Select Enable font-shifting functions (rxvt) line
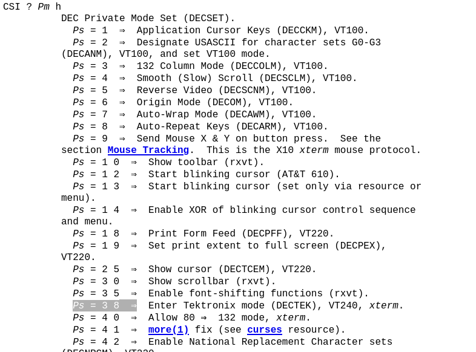The height and width of the screenshot is (352, 476). 258,294
